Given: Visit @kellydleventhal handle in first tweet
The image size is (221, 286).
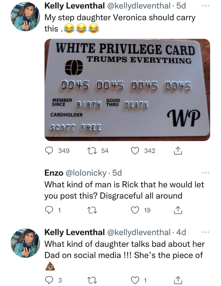Looking at the screenshot, I should pos(139,6).
